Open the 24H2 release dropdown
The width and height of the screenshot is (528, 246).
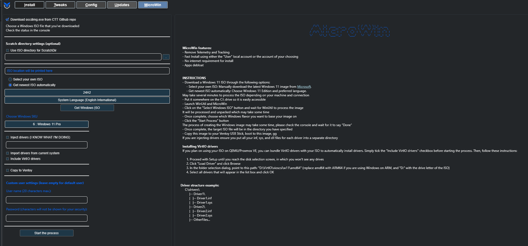pyautogui.click(x=87, y=93)
